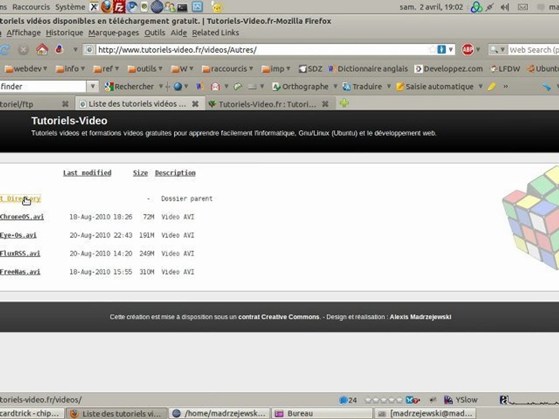Viewport: 559px width, 419px height.
Task: Click the X application launcher icon
Action: (94, 6)
